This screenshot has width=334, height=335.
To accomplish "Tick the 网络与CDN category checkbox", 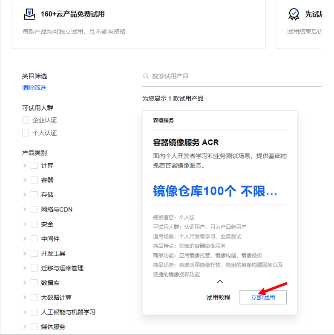I will click(x=34, y=209).
